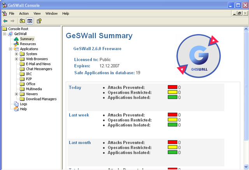
Task: Select the Chat Messengers label
Action: [x=39, y=69]
